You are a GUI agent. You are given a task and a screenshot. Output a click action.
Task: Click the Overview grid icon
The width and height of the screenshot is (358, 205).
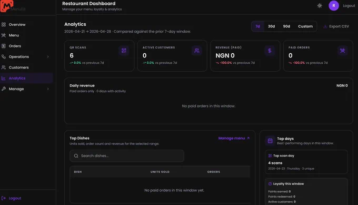[x=4, y=24]
